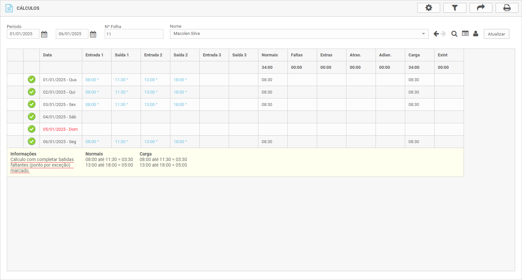
Task: Click the list view icon
Action: (x=465, y=34)
